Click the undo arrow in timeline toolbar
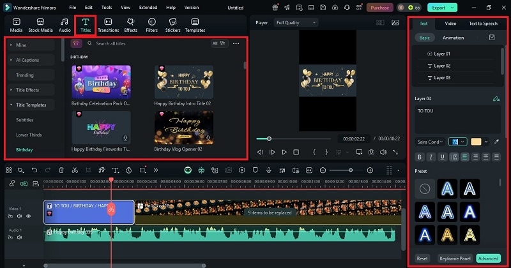This screenshot has width=511, height=268. click(x=34, y=170)
